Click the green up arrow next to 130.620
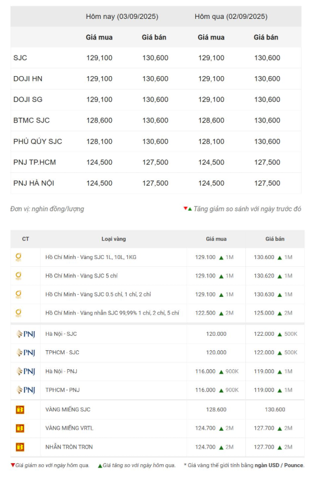The height and width of the screenshot is (477, 316). pos(280,276)
